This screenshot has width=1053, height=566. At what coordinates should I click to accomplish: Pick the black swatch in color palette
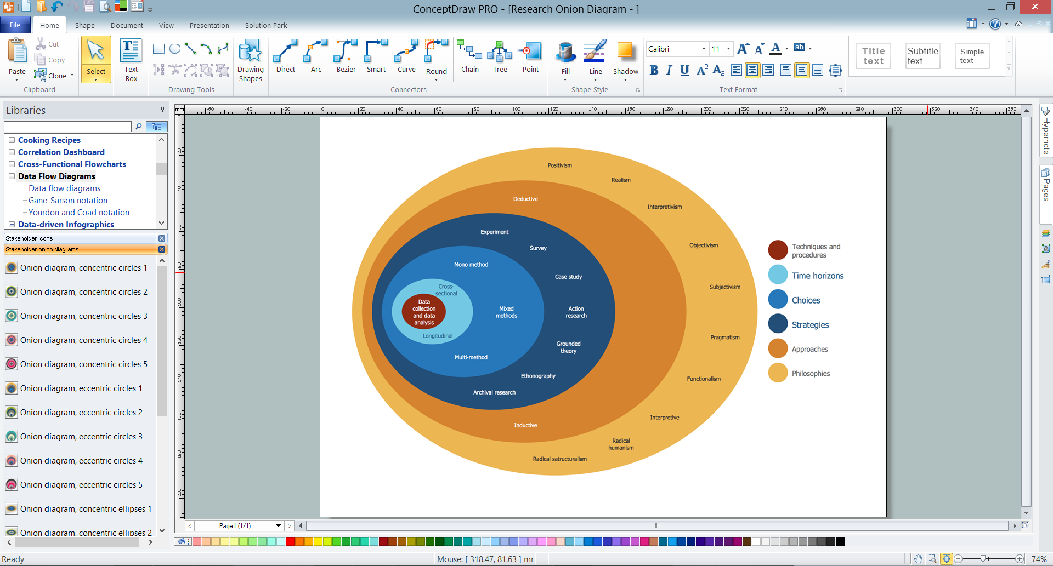point(840,541)
